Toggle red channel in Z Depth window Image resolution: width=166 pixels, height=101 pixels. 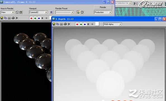click(x=77, y=24)
